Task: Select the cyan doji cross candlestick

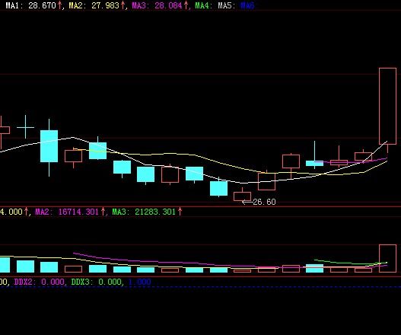Action: [x=25, y=127]
